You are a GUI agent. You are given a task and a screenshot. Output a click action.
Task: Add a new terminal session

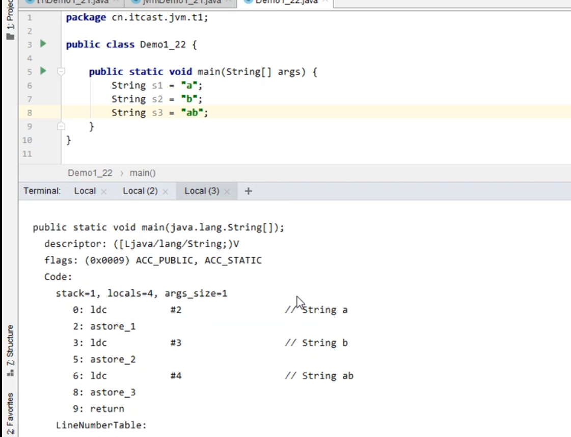click(249, 191)
